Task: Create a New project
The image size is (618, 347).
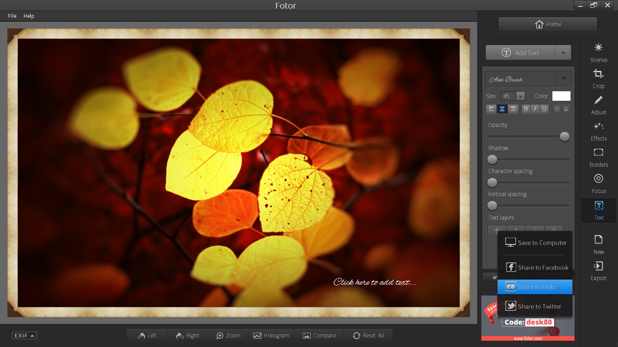Action: pos(599,245)
